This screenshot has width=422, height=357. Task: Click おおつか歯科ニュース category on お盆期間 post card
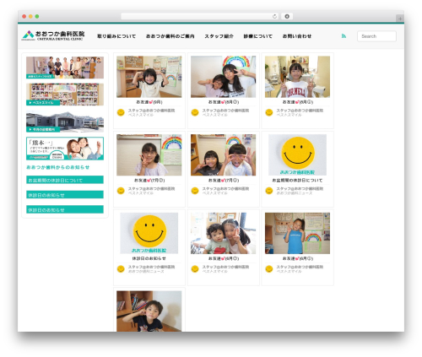[x=294, y=193]
